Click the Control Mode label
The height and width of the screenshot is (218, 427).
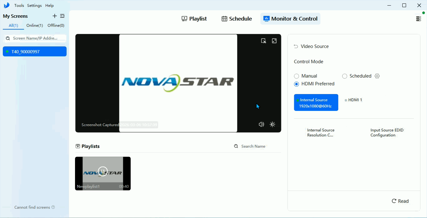[x=309, y=62]
